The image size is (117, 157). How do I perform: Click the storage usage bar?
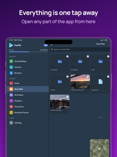point(28,52)
